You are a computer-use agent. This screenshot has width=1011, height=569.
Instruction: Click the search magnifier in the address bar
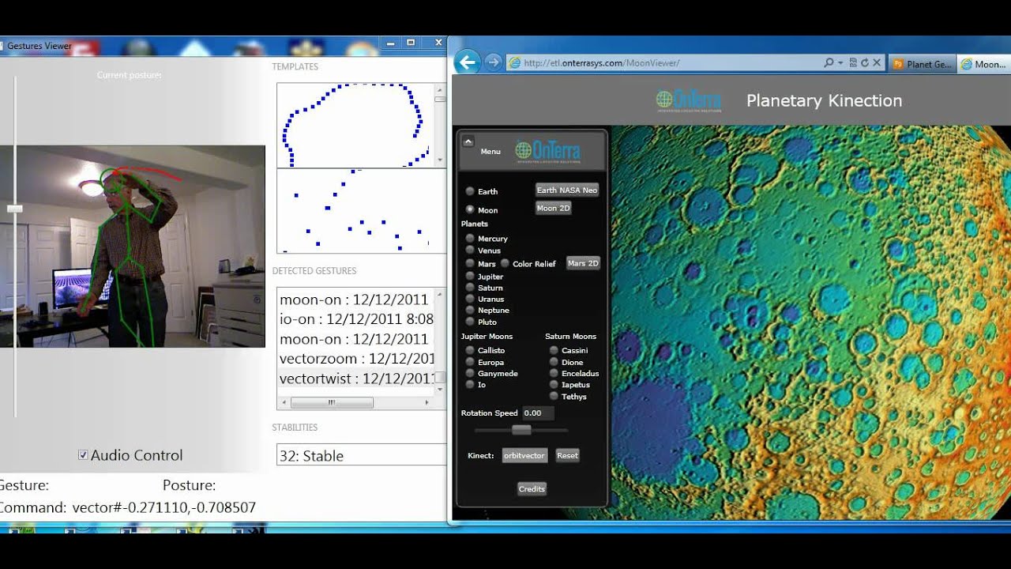(829, 63)
